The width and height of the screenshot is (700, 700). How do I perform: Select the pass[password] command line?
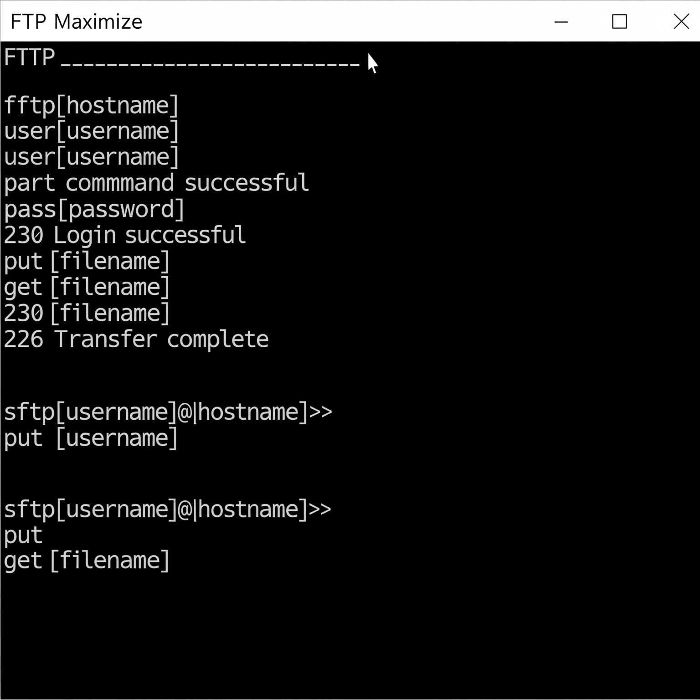click(x=93, y=209)
